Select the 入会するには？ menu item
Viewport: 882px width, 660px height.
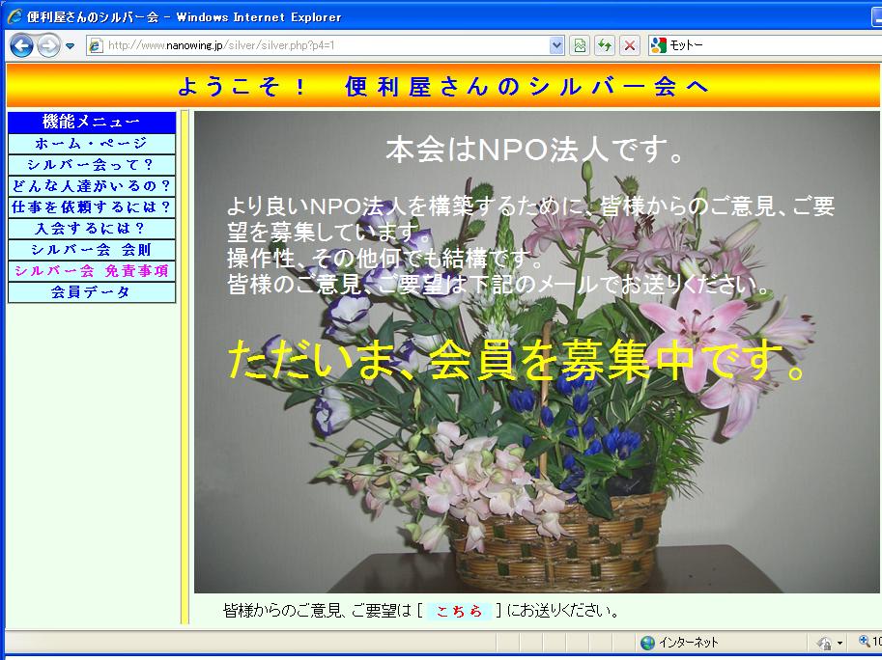click(92, 229)
